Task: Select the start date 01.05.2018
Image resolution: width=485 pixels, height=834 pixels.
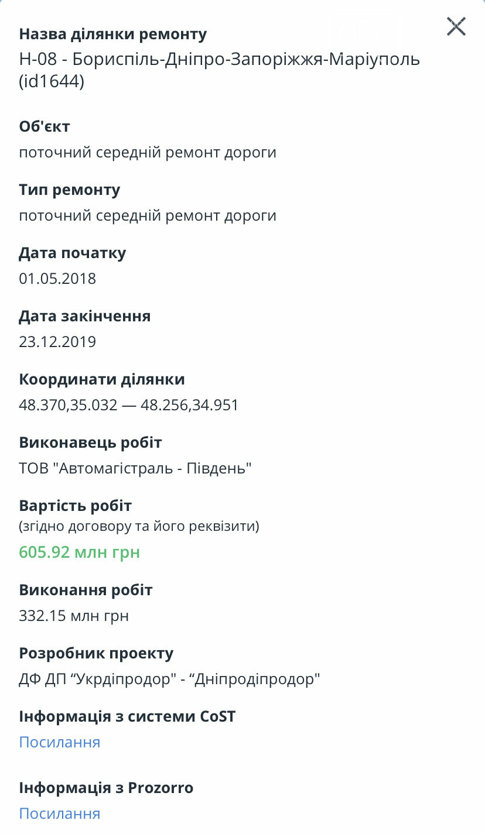Action: (x=57, y=279)
